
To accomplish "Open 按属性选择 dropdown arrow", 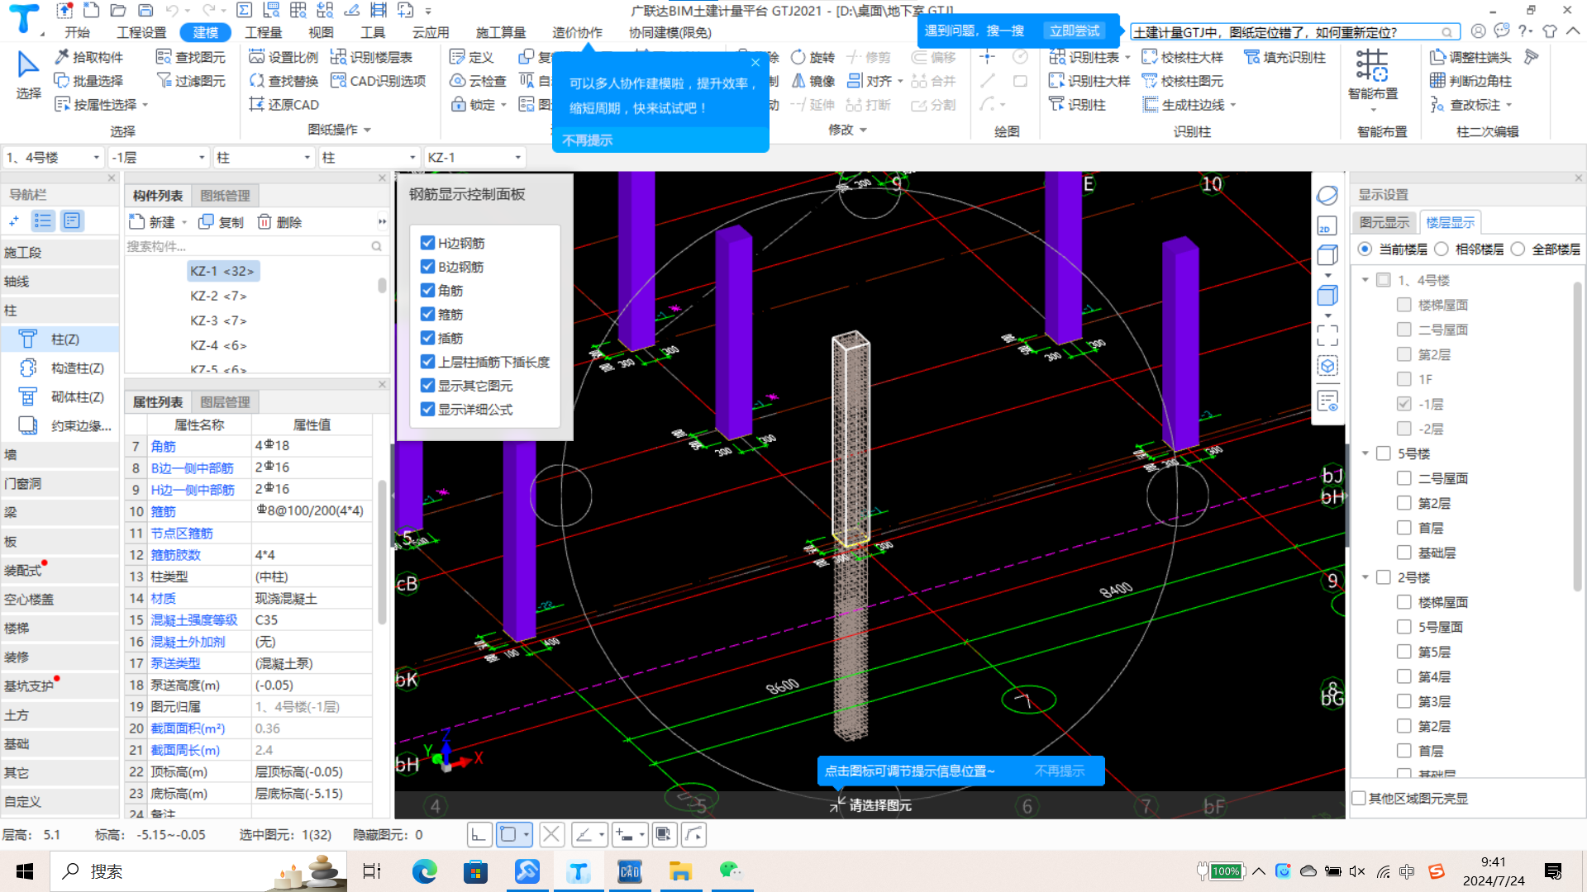I will coord(145,105).
